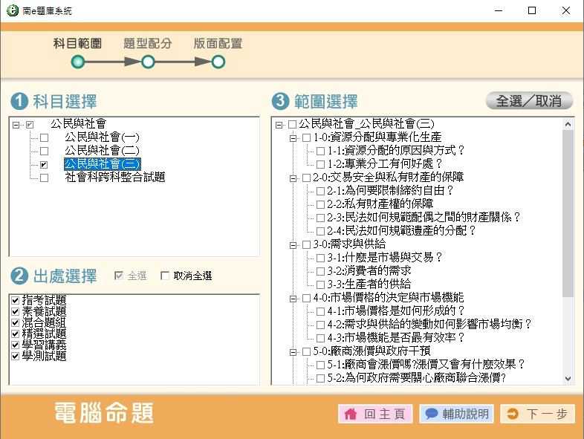Collapse the 公民與社會_公民與社會(三) root node
Image resolution: width=584 pixels, height=439 pixels.
pos(279,125)
